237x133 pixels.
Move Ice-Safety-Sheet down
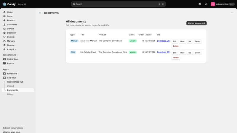(x=197, y=53)
